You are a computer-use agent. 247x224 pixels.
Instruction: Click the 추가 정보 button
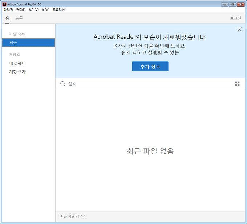click(150, 66)
